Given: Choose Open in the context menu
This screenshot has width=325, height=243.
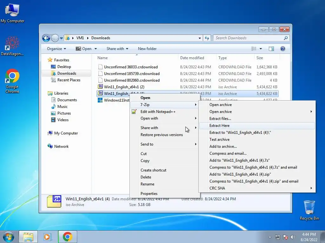Looking at the screenshot, I should pyautogui.click(x=164, y=98).
